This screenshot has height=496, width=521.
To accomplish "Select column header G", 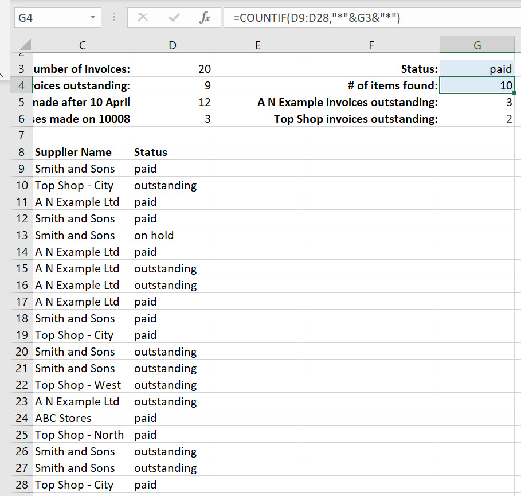I will coord(477,44).
